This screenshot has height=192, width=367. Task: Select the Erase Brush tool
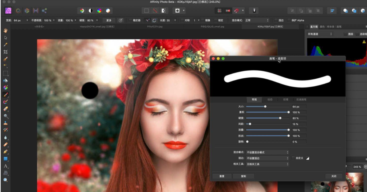[6, 109]
